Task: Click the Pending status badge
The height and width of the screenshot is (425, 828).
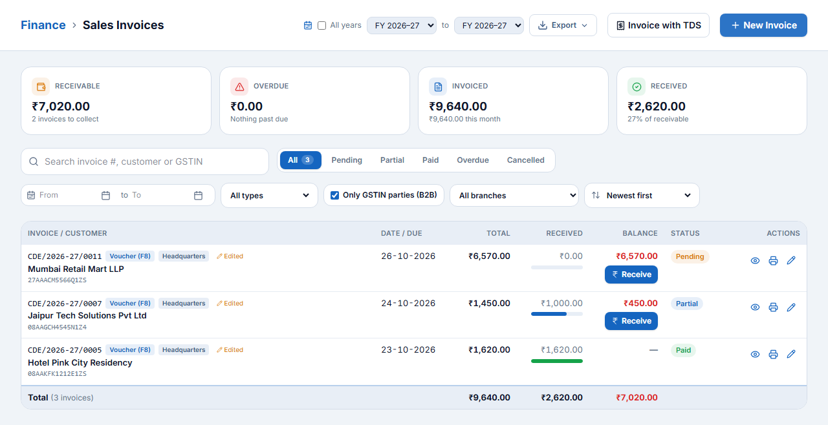Action: [x=690, y=256]
